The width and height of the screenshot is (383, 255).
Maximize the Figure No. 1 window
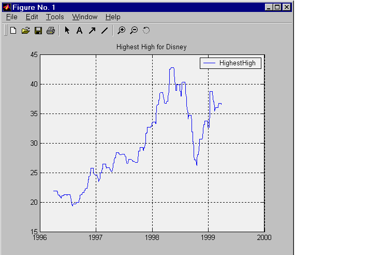tap(277, 7)
